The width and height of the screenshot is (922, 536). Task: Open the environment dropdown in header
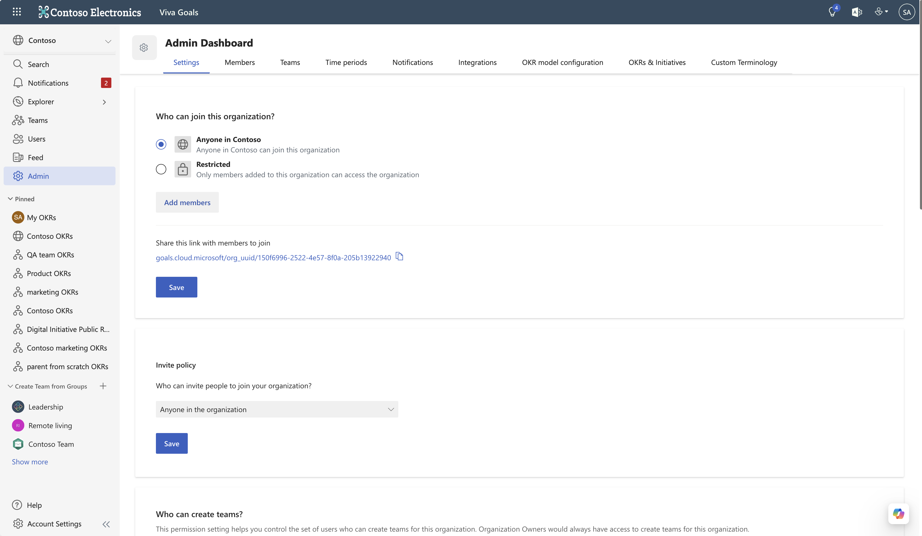coord(881,12)
